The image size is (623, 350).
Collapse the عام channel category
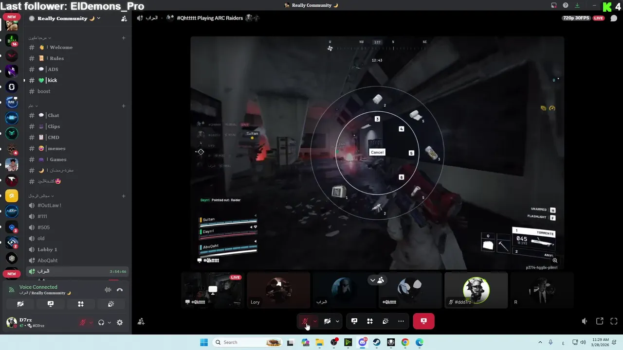pyautogui.click(x=33, y=106)
